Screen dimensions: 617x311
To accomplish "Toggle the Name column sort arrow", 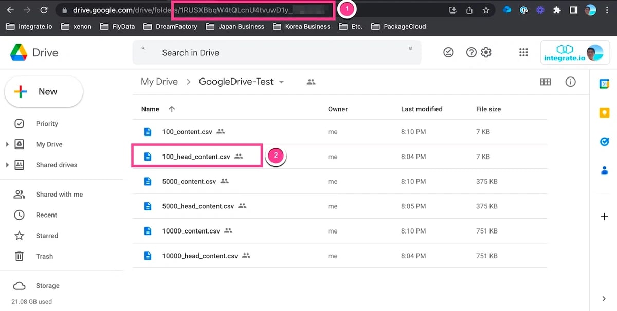I will (x=172, y=109).
